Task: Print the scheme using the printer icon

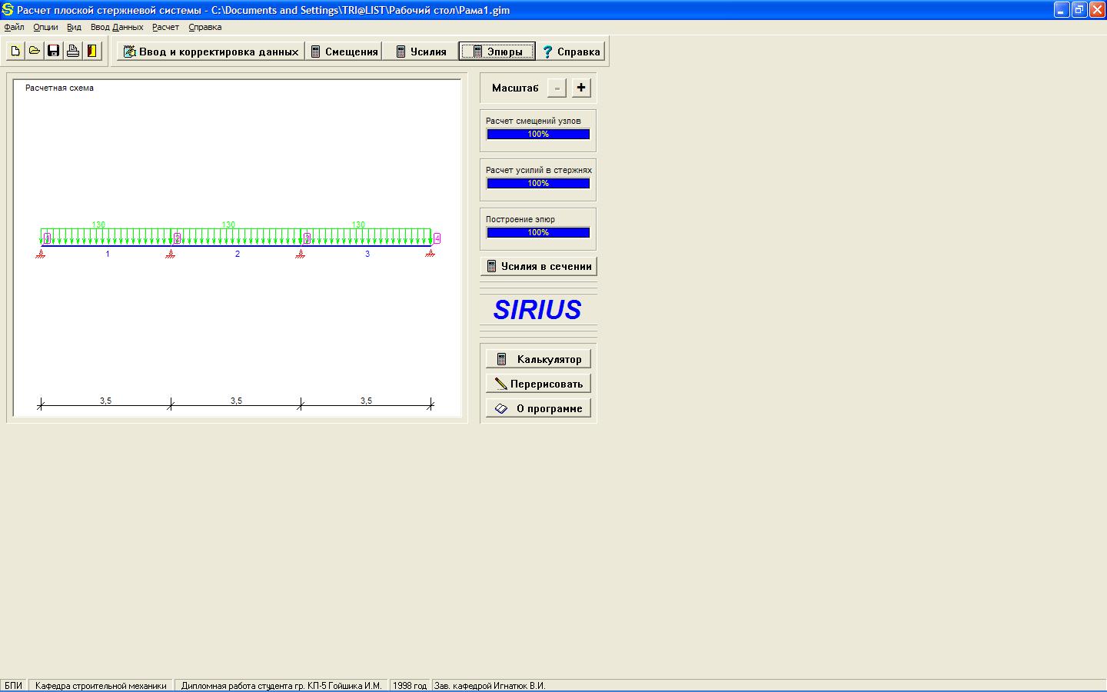Action: tap(73, 52)
